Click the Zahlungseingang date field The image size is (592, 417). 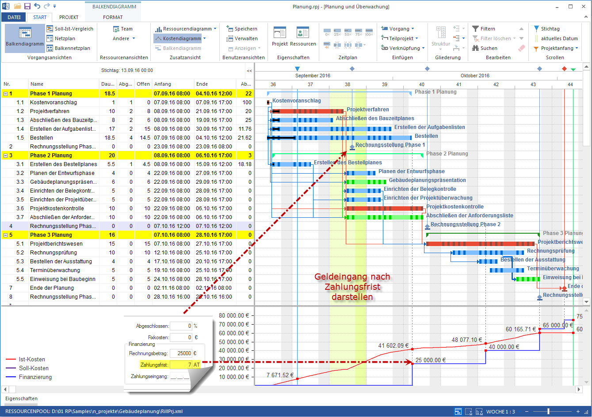click(181, 376)
